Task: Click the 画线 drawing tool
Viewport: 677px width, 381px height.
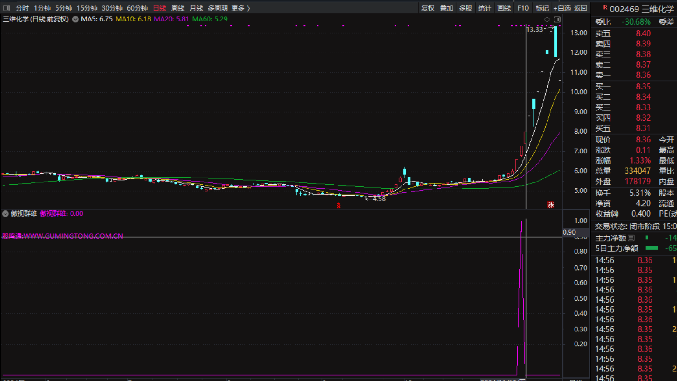Action: point(504,8)
